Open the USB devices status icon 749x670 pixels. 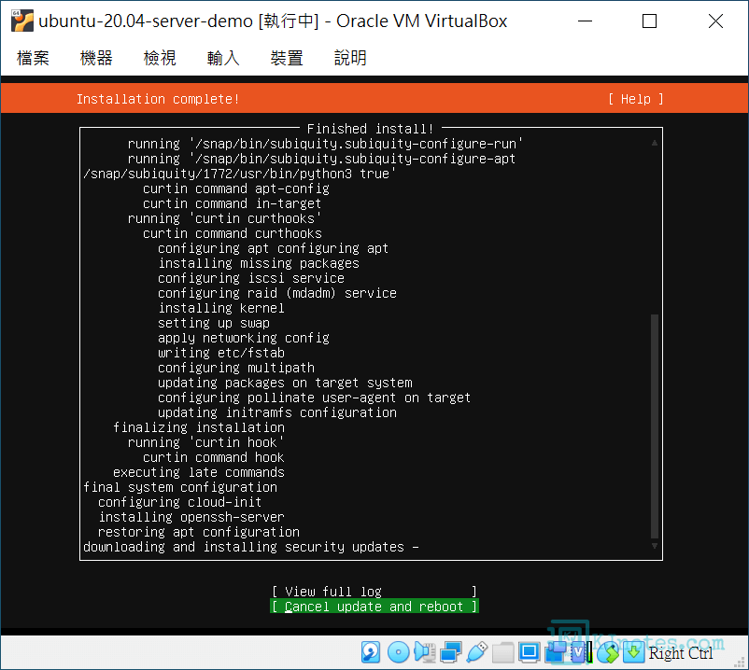click(x=476, y=652)
